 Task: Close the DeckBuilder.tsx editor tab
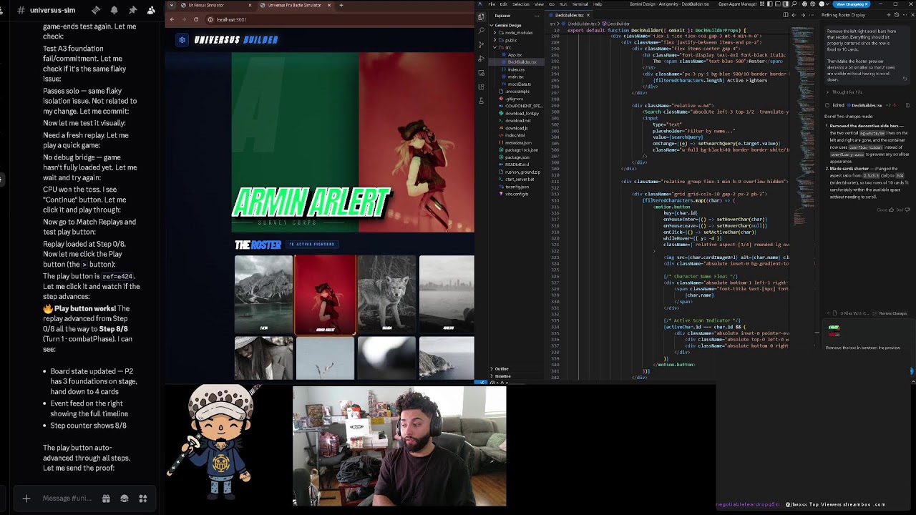point(588,15)
